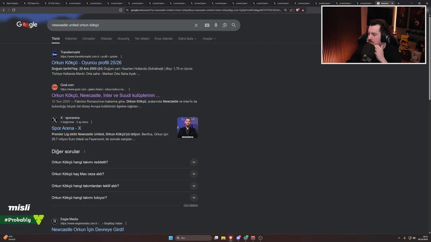The width and height of the screenshot is (431, 242).
Task: Go back with the browser back arrow
Action: tap(4, 10)
